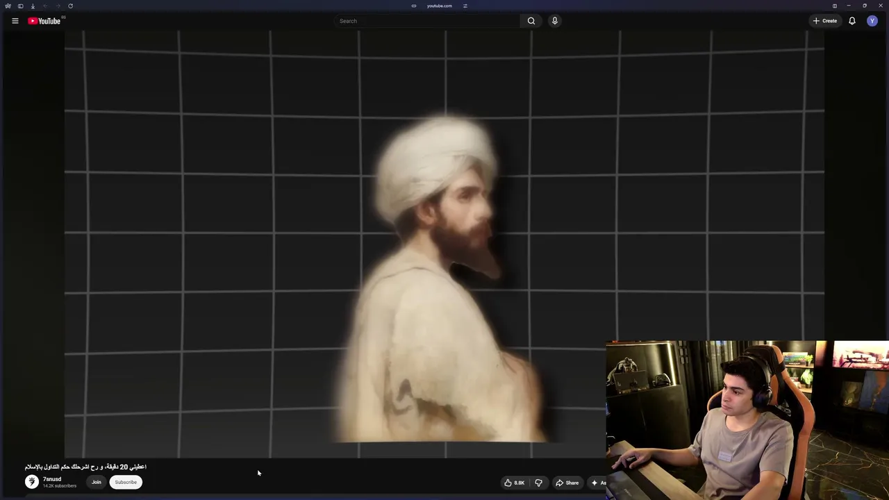Open site settings icon beside the address

[465, 6]
